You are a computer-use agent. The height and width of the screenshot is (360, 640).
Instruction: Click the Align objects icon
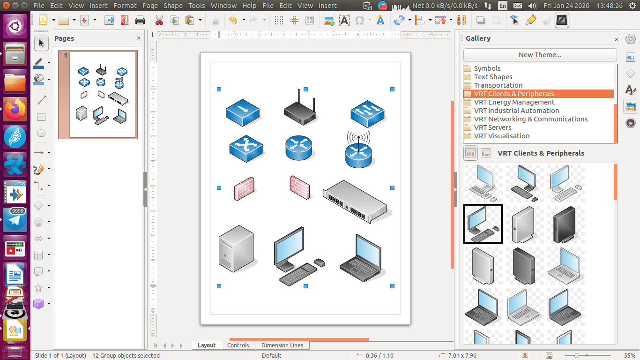(420, 20)
